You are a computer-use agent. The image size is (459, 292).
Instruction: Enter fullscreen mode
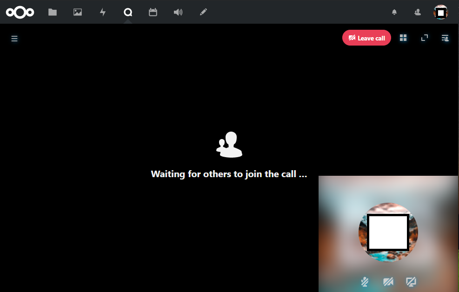click(x=424, y=38)
